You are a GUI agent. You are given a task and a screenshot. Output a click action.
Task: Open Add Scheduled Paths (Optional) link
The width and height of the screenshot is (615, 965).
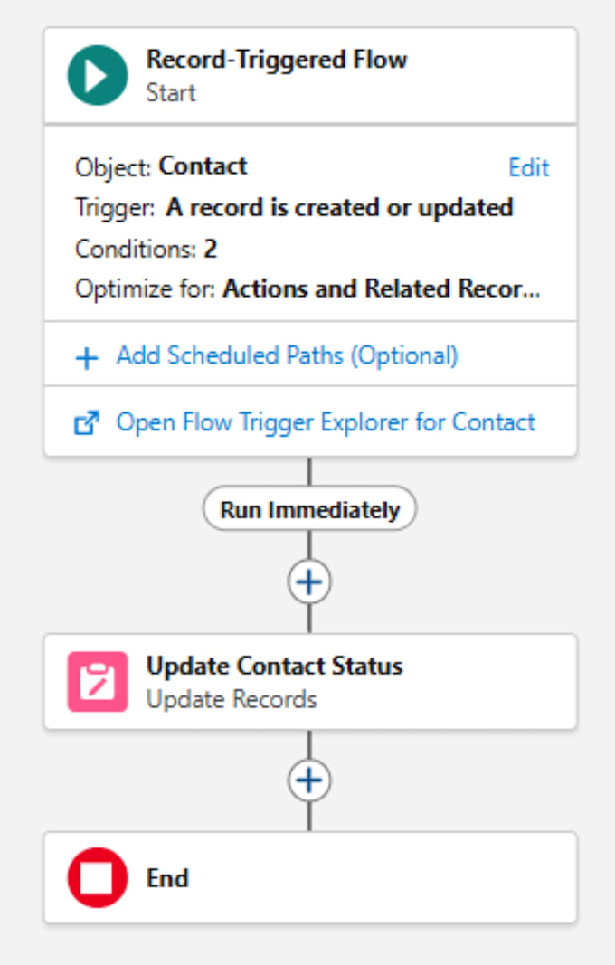[x=288, y=355]
